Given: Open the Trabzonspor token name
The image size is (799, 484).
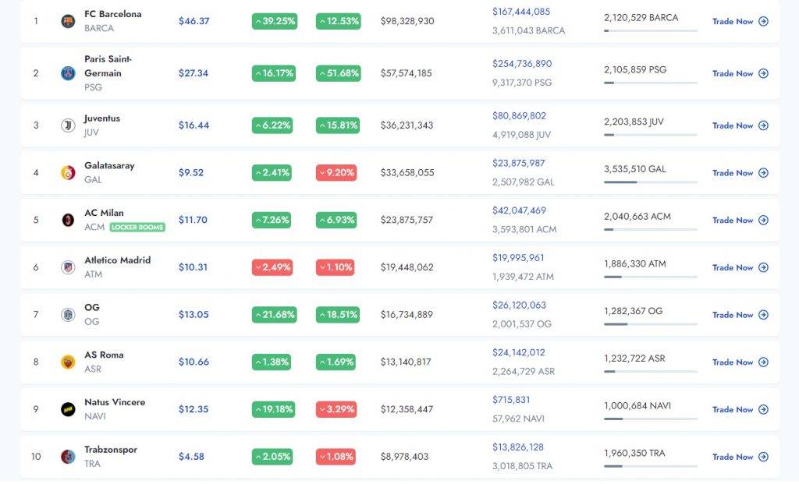Looking at the screenshot, I should coord(111,450).
